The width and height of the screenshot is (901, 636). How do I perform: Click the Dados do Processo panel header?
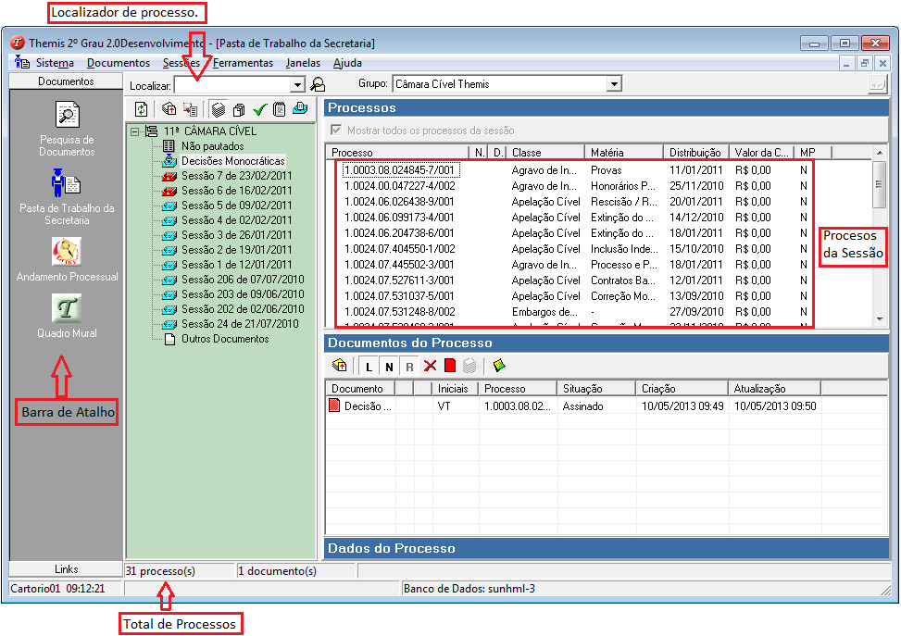[607, 549]
